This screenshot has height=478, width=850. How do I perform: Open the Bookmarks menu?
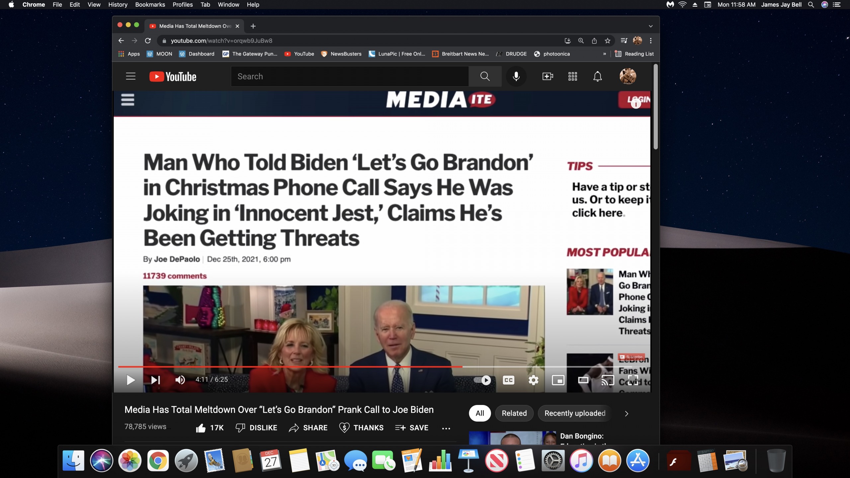click(150, 5)
